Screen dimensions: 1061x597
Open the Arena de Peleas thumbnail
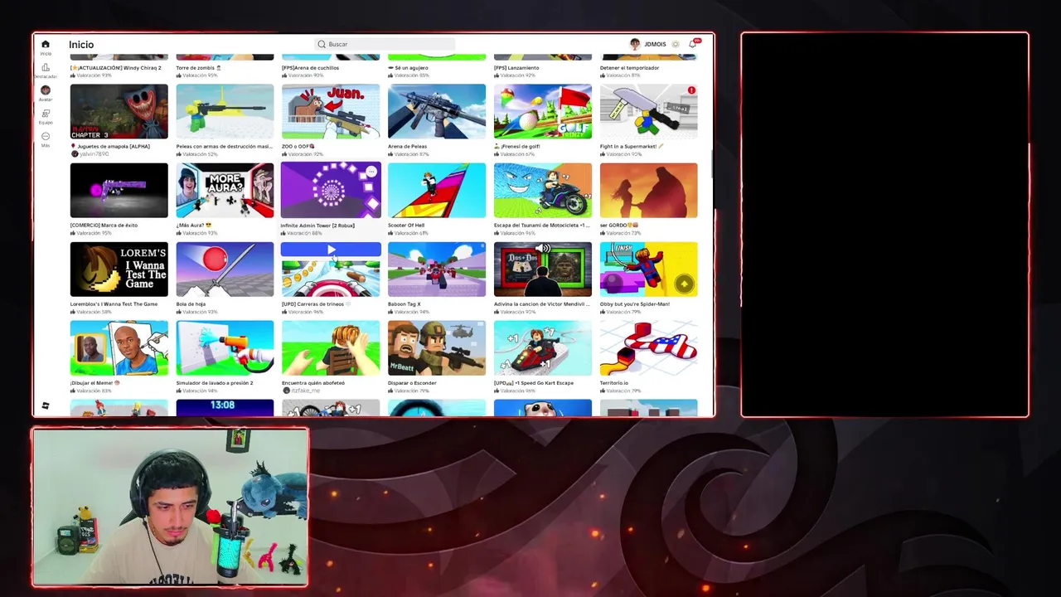pyautogui.click(x=437, y=111)
